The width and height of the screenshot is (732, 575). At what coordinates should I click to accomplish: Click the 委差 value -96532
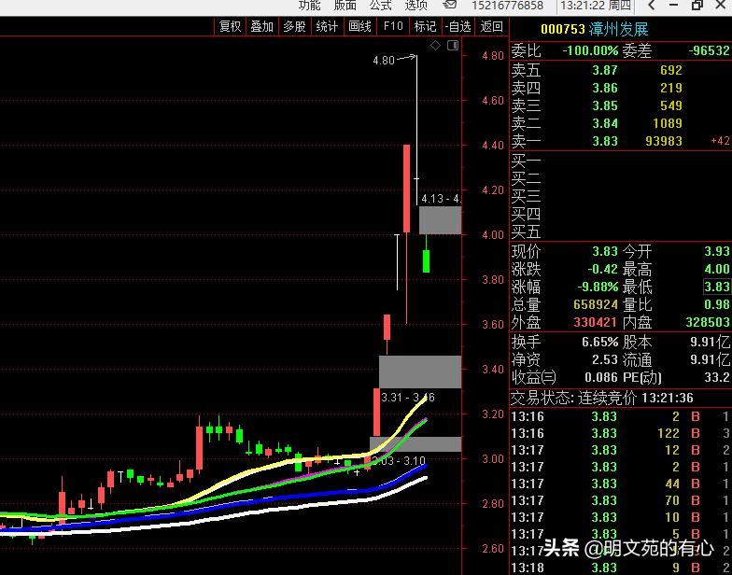[x=709, y=50]
